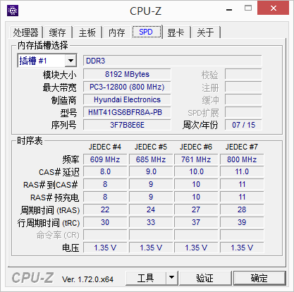This screenshot has height=292, width=294.
Task: Minimize the CPU-Z window
Action: click(229, 10)
